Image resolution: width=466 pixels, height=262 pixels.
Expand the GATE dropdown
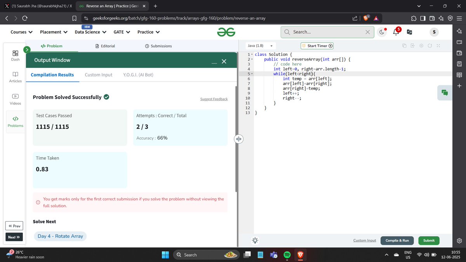[x=122, y=32]
